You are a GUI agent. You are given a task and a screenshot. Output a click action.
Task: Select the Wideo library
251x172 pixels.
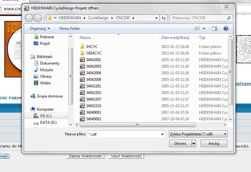tap(42, 83)
